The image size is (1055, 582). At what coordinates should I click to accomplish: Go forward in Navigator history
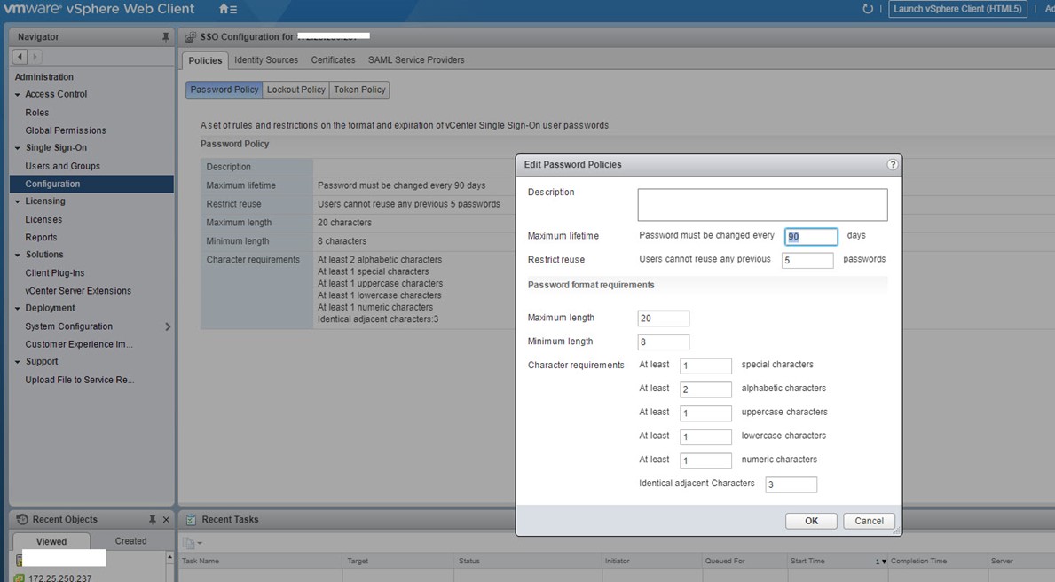point(35,57)
